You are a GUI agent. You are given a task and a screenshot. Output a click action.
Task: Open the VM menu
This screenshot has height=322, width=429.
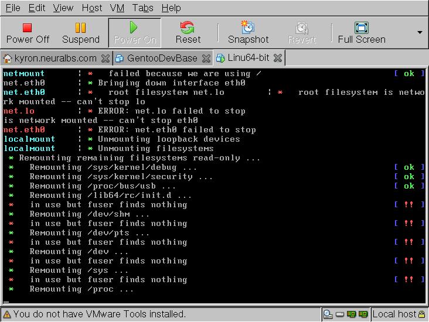point(117,8)
